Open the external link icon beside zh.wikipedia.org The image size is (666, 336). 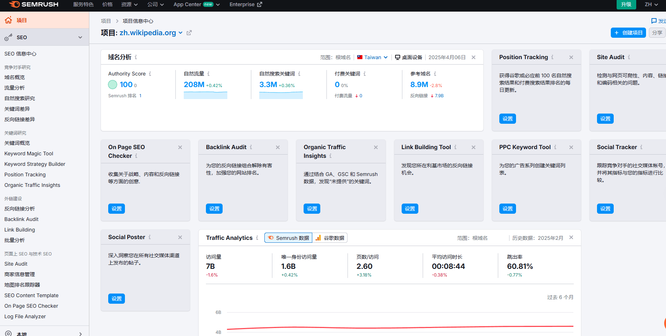[x=189, y=33]
